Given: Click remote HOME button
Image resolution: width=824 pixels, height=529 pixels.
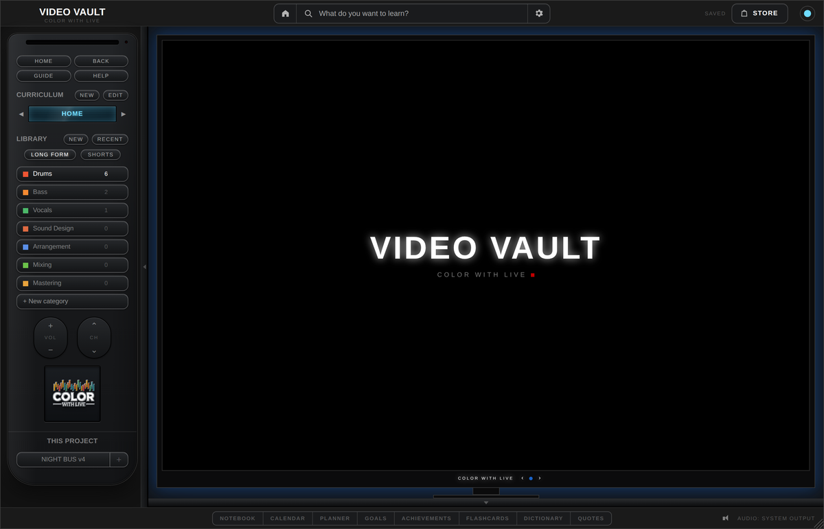Looking at the screenshot, I should [x=44, y=61].
